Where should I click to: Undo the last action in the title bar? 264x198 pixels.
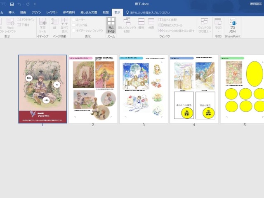(19, 4)
